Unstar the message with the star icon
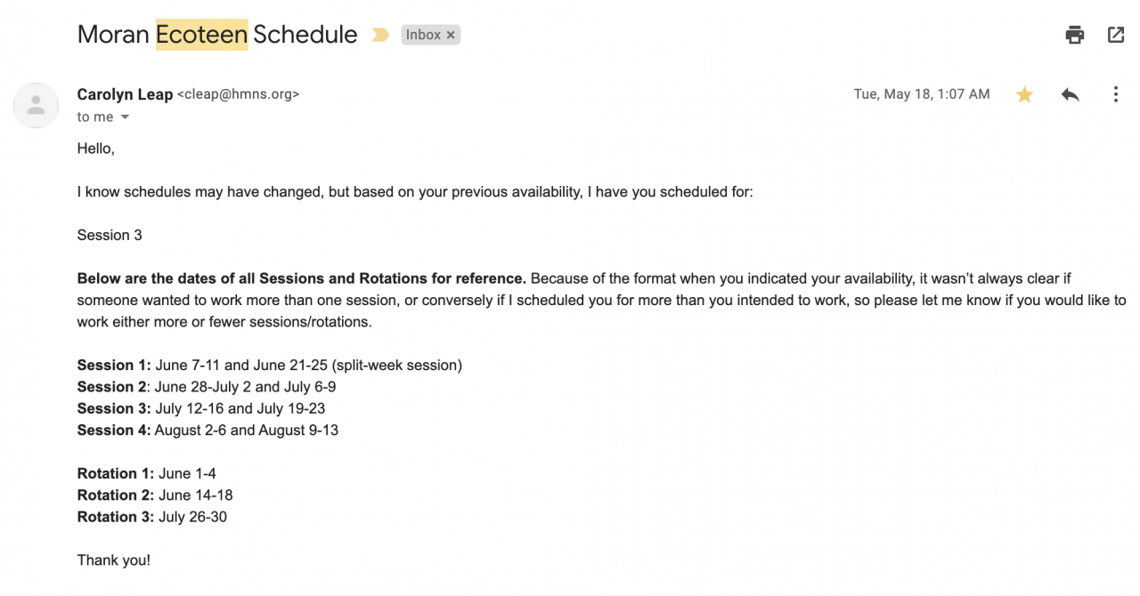1140x596 pixels. pyautogui.click(x=1025, y=94)
